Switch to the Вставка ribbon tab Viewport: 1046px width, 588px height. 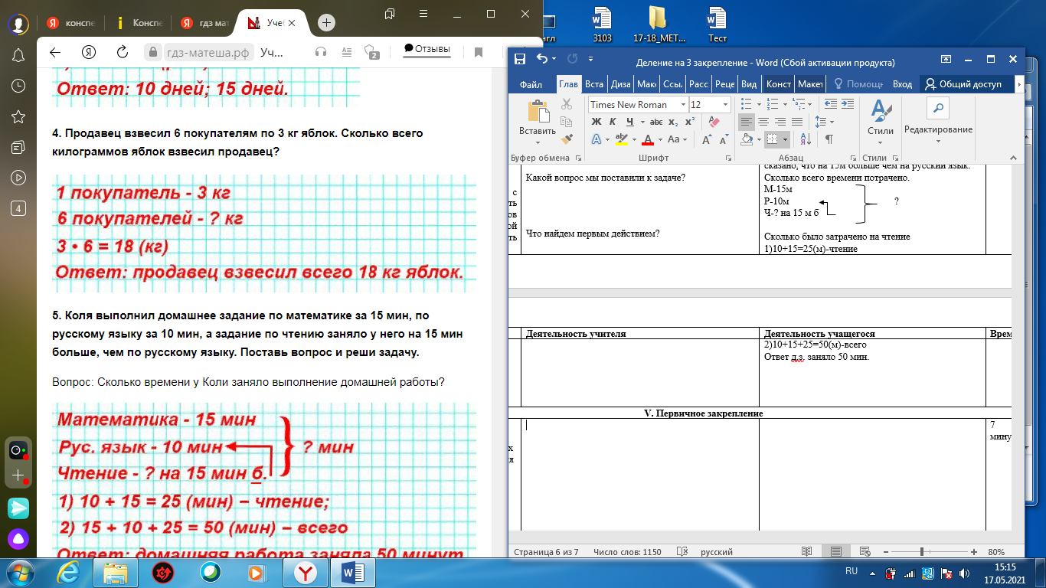coord(593,84)
